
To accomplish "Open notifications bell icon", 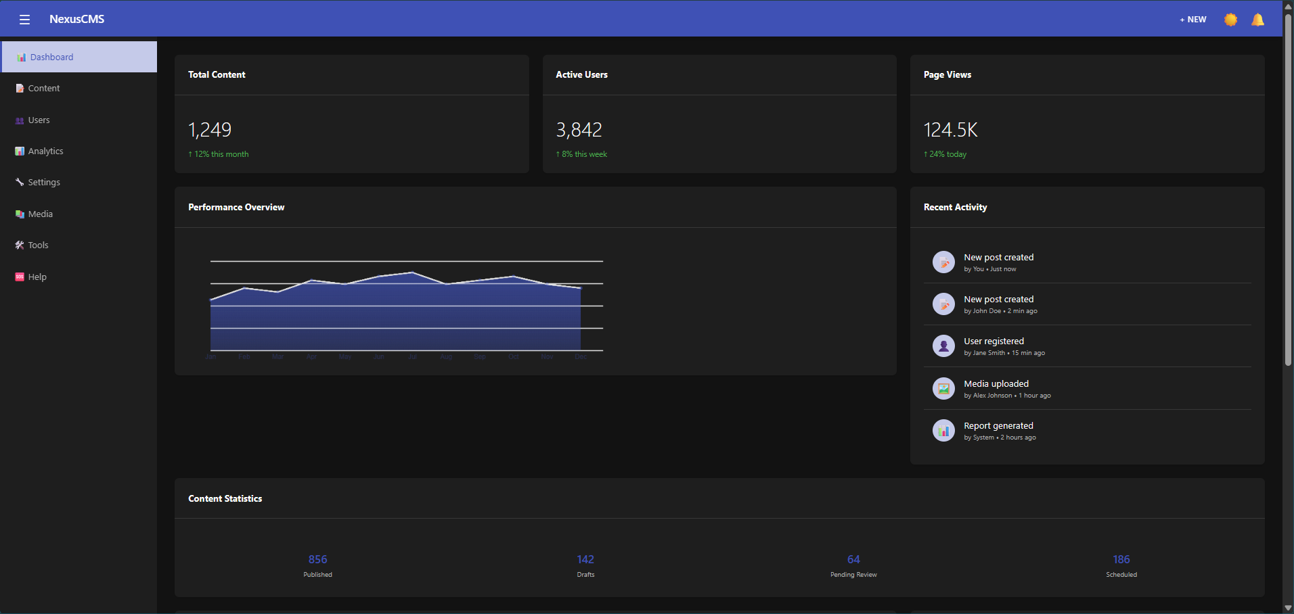I will 1257,20.
